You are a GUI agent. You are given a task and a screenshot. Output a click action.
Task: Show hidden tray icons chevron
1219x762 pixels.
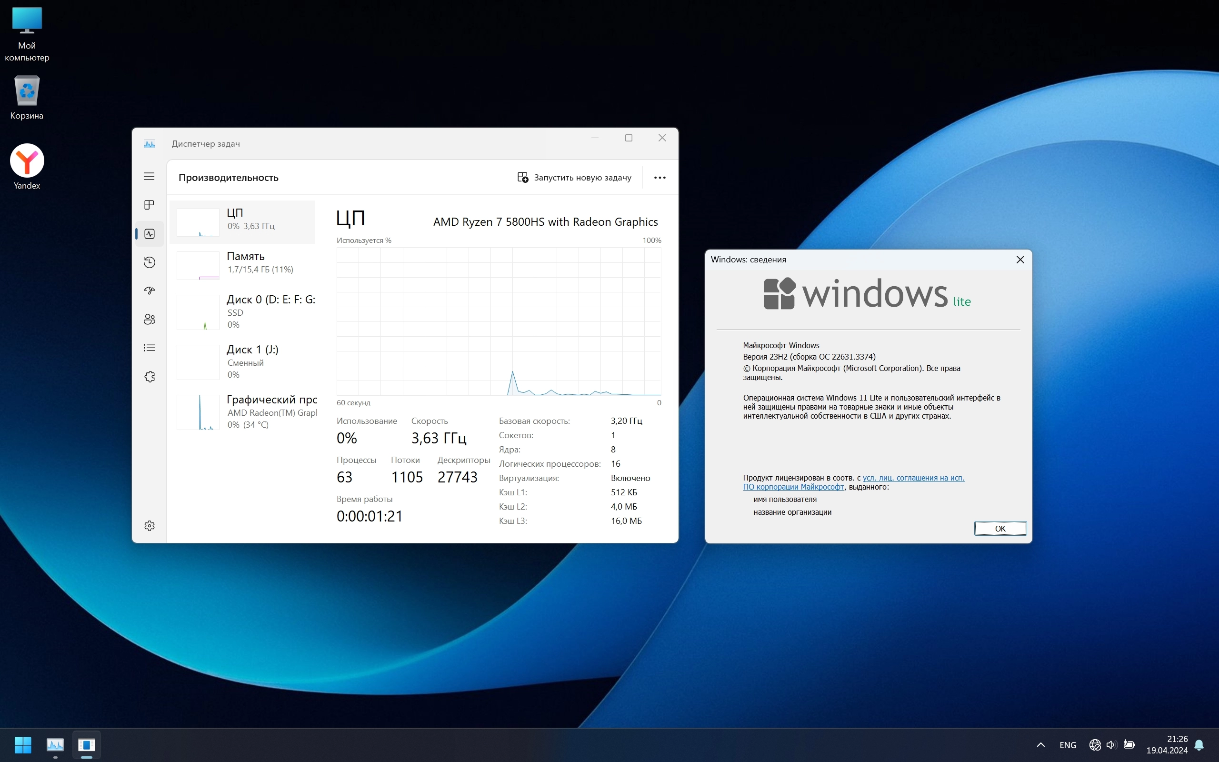(x=1041, y=745)
